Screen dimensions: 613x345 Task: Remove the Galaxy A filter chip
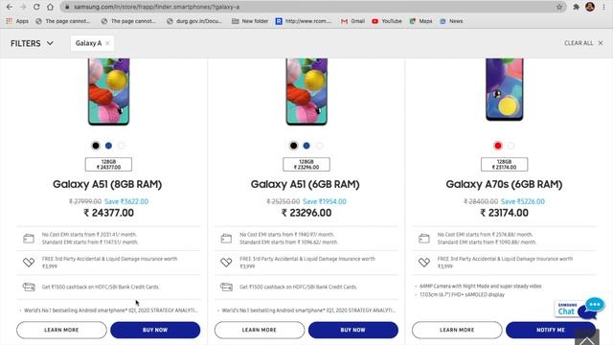point(107,43)
